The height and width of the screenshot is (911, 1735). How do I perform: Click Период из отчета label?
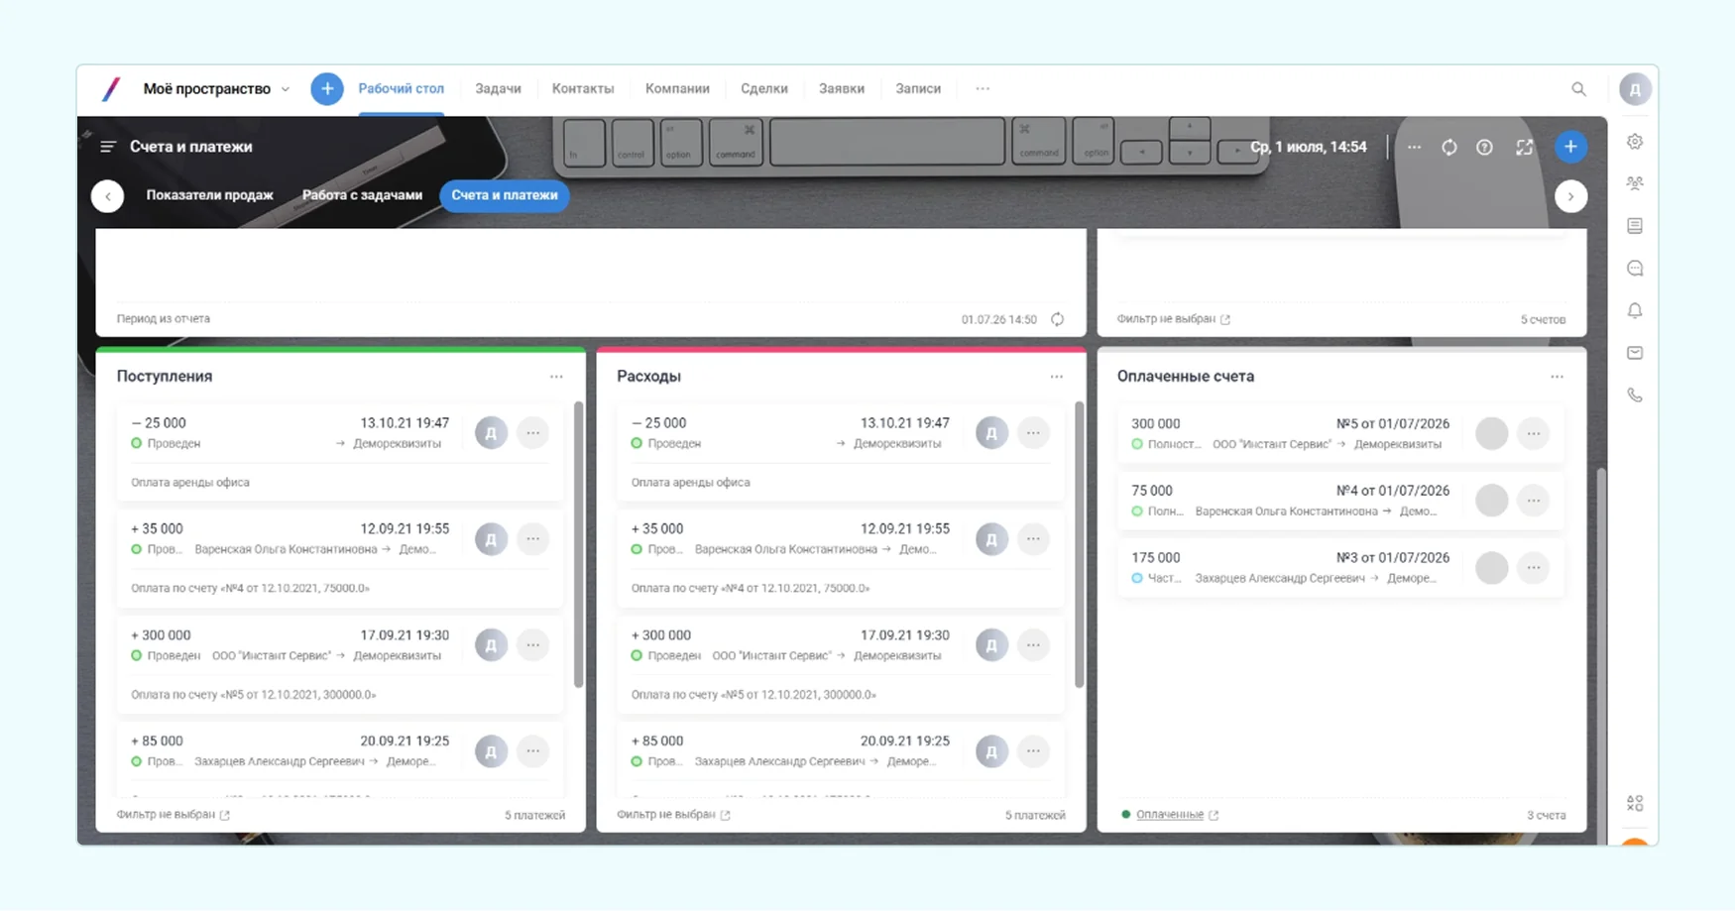coord(164,319)
